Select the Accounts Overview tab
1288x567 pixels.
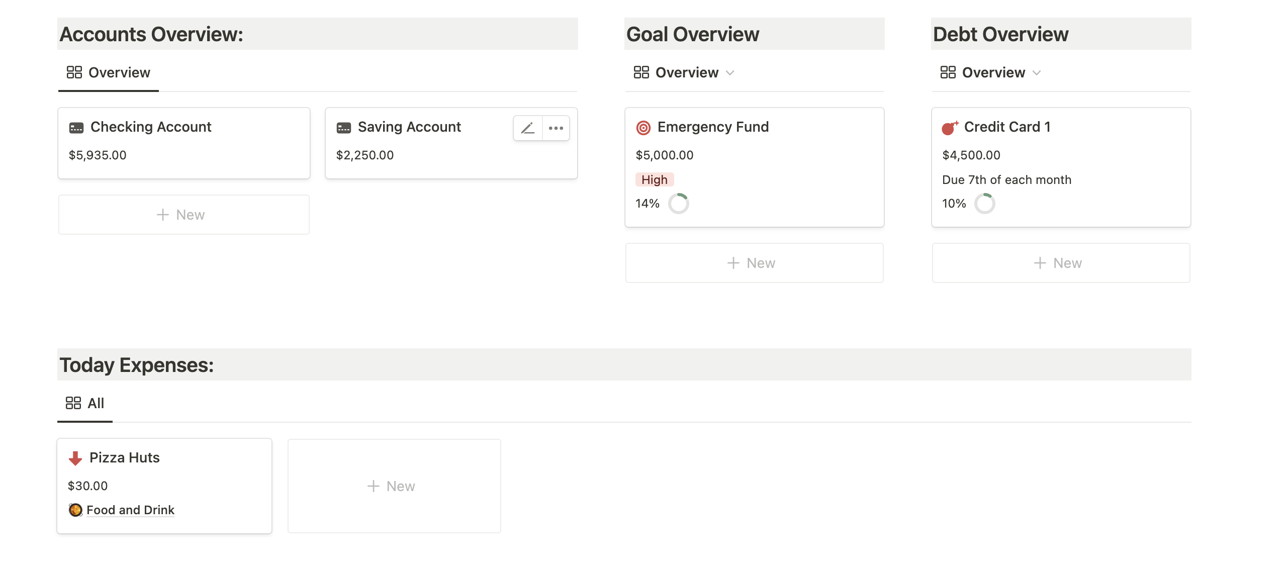coord(109,73)
